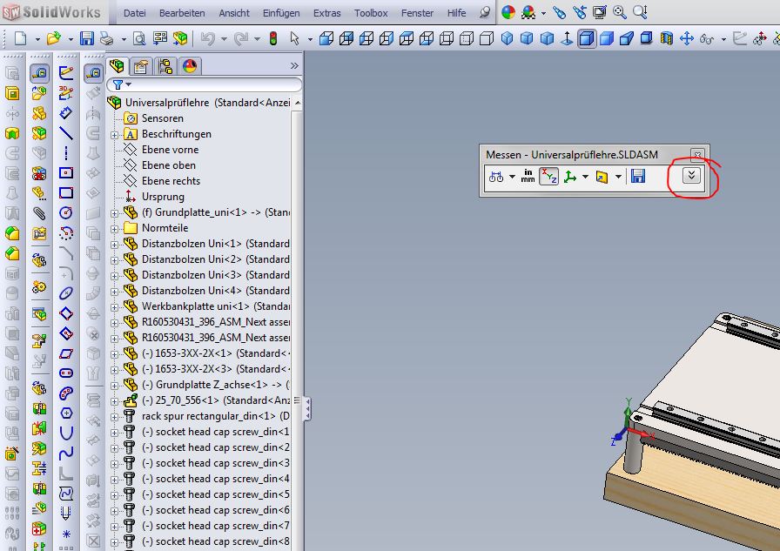Screen dimensions: 780x551
Task: Switch to the PropertyManager tab
Action: 141,66
